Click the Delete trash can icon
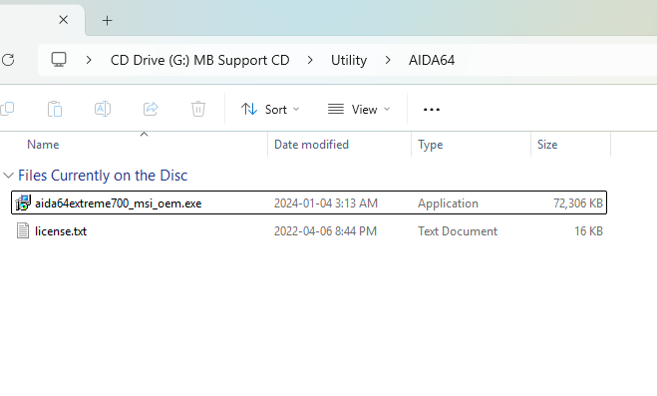 click(198, 109)
